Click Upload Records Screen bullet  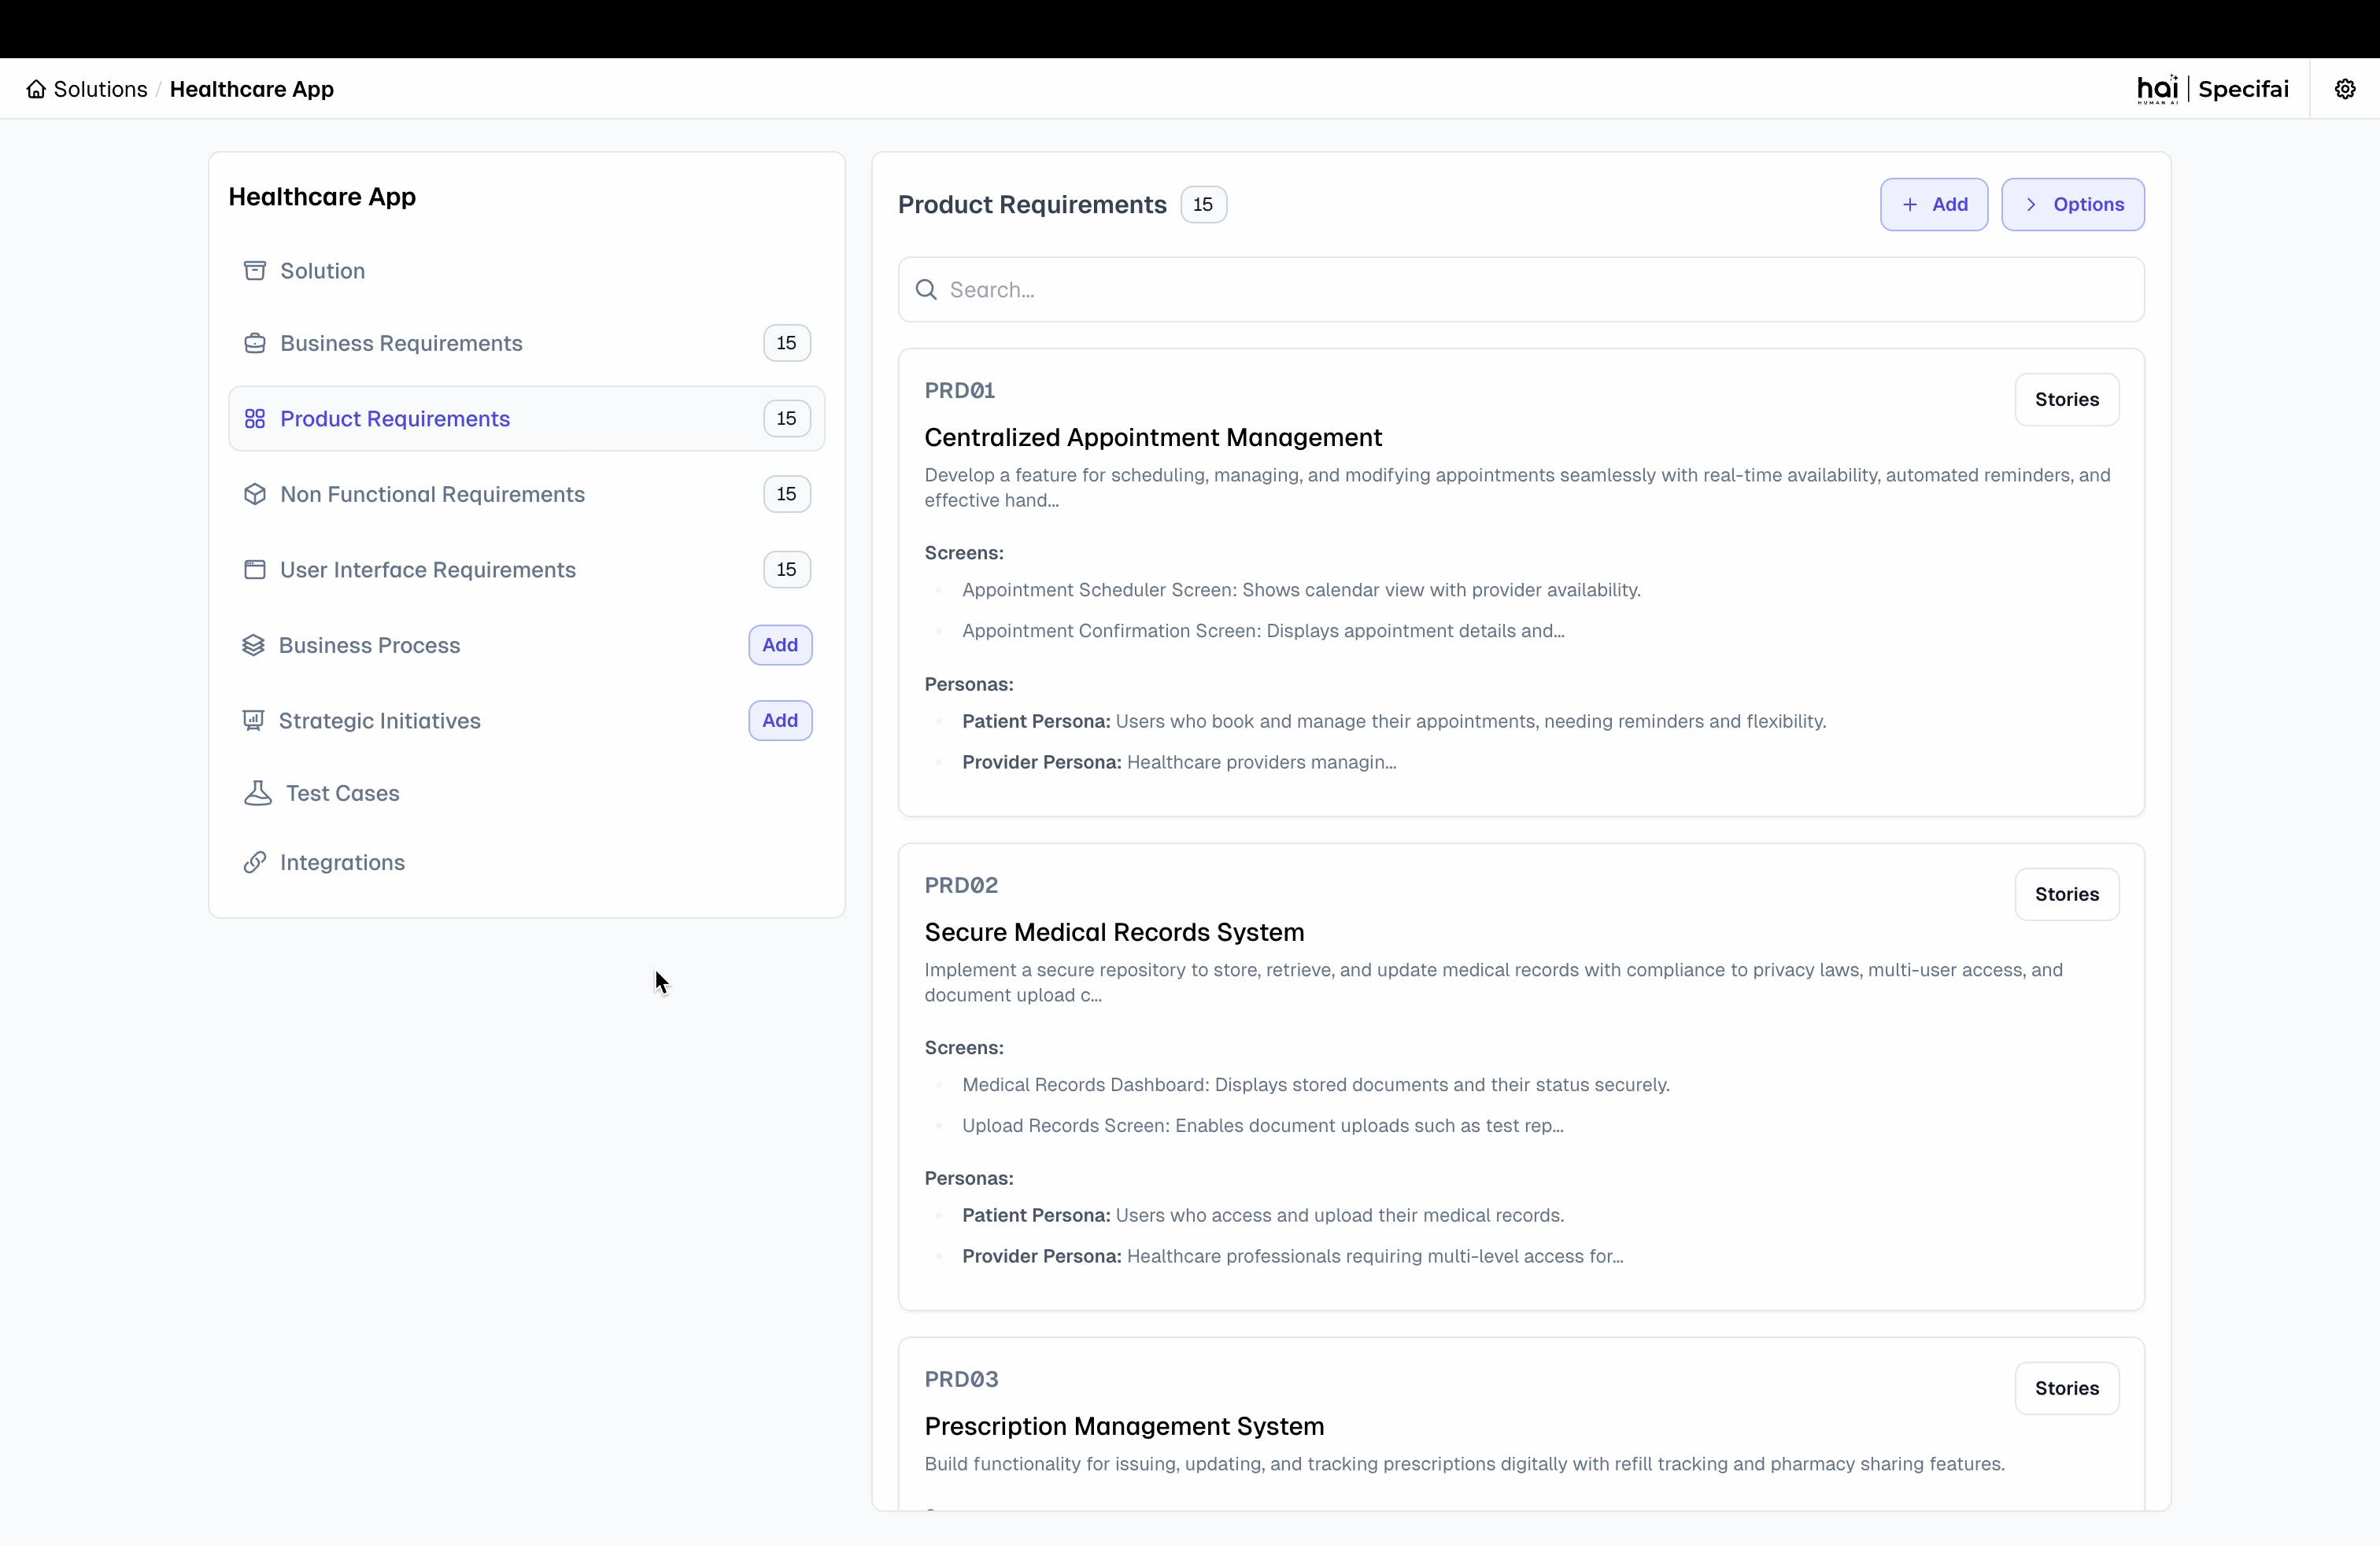coord(1262,1125)
